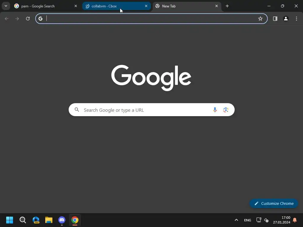This screenshot has height=227, width=303.
Task: Go back with the back arrow
Action: click(7, 19)
